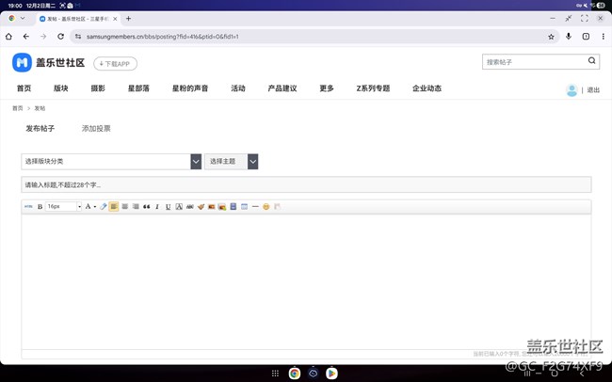This screenshot has width=612, height=382.
Task: Open a new browser tab
Action: (x=128, y=18)
